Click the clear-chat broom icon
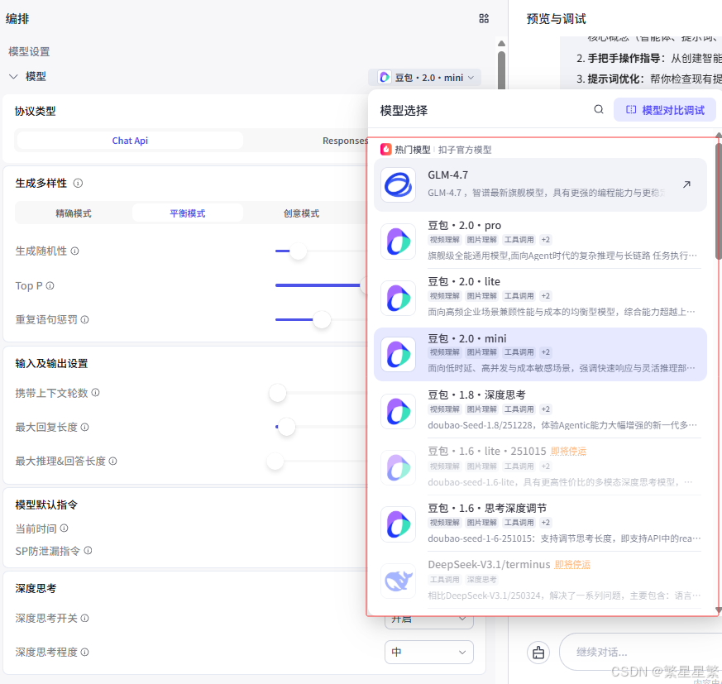 tap(538, 653)
